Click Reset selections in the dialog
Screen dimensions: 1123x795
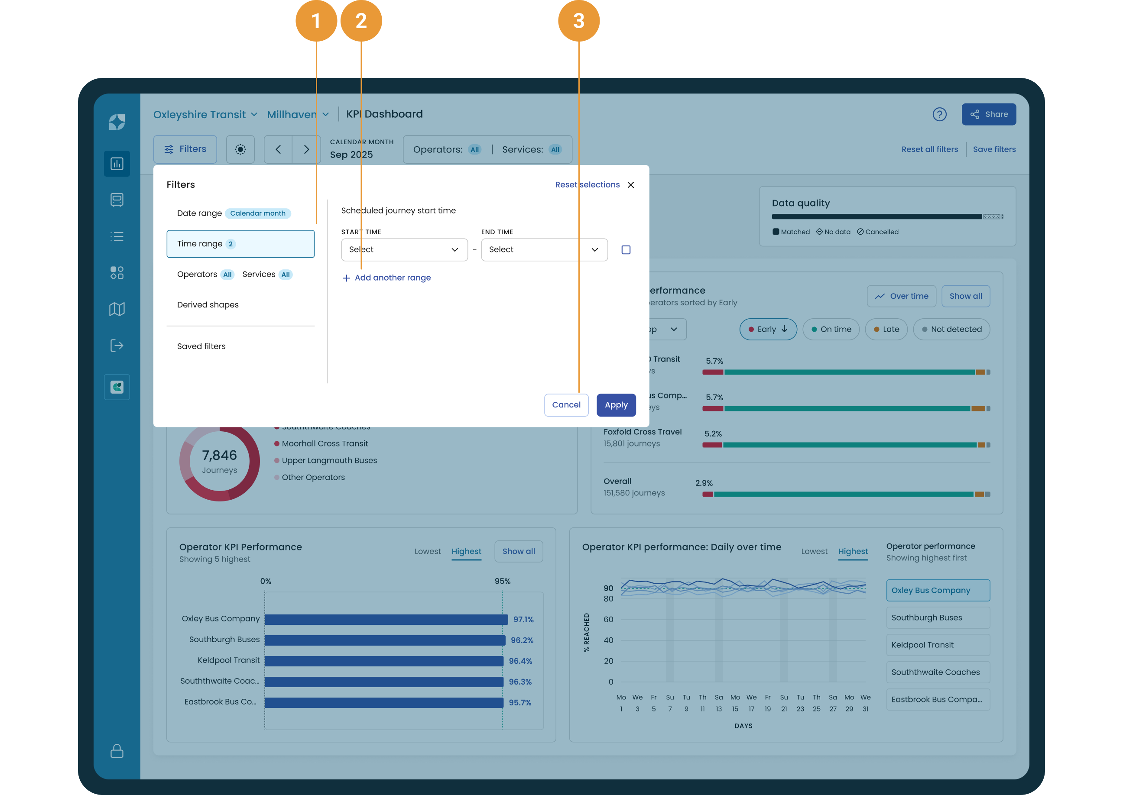[x=587, y=184]
